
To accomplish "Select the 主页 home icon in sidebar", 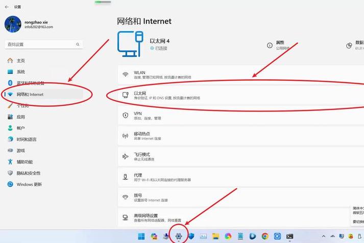I will [10, 61].
